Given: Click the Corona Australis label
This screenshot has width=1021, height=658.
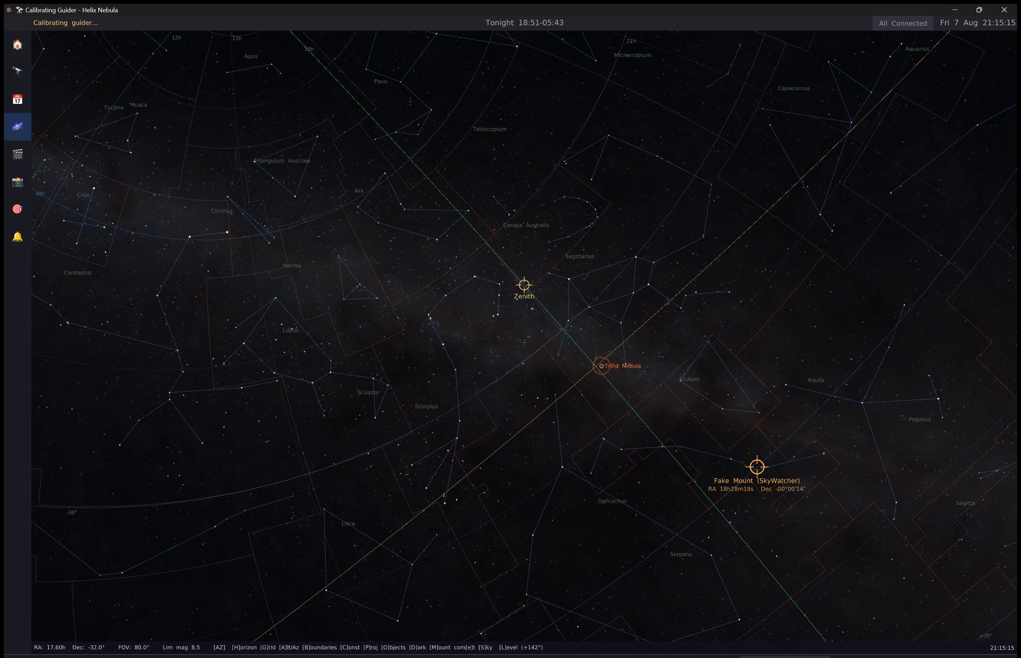Looking at the screenshot, I should point(526,225).
